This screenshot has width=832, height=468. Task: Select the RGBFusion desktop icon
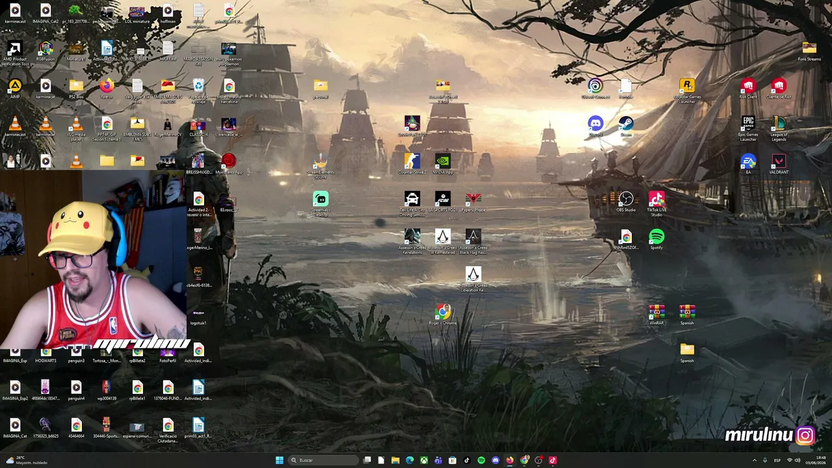click(45, 51)
